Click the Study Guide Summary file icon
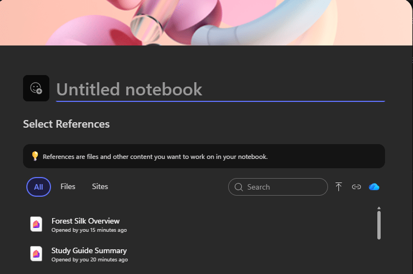This screenshot has width=413, height=274. pos(36,254)
